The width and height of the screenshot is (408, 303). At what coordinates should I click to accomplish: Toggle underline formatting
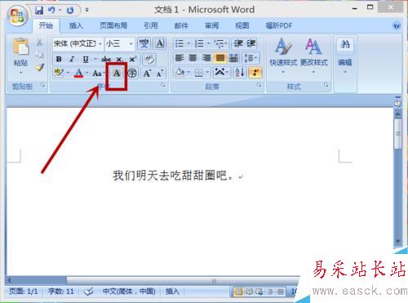[x=86, y=59]
